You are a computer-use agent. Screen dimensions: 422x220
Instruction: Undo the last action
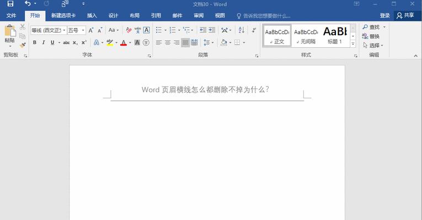click(x=28, y=3)
